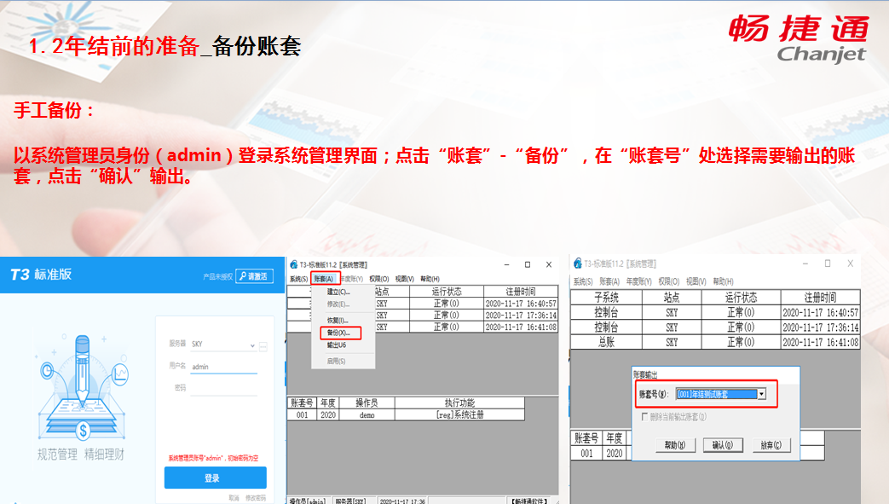Image resolution: width=889 pixels, height=504 pixels.
Task: Click 帮助(H) button in 账套输出 dialog
Action: pos(675,445)
